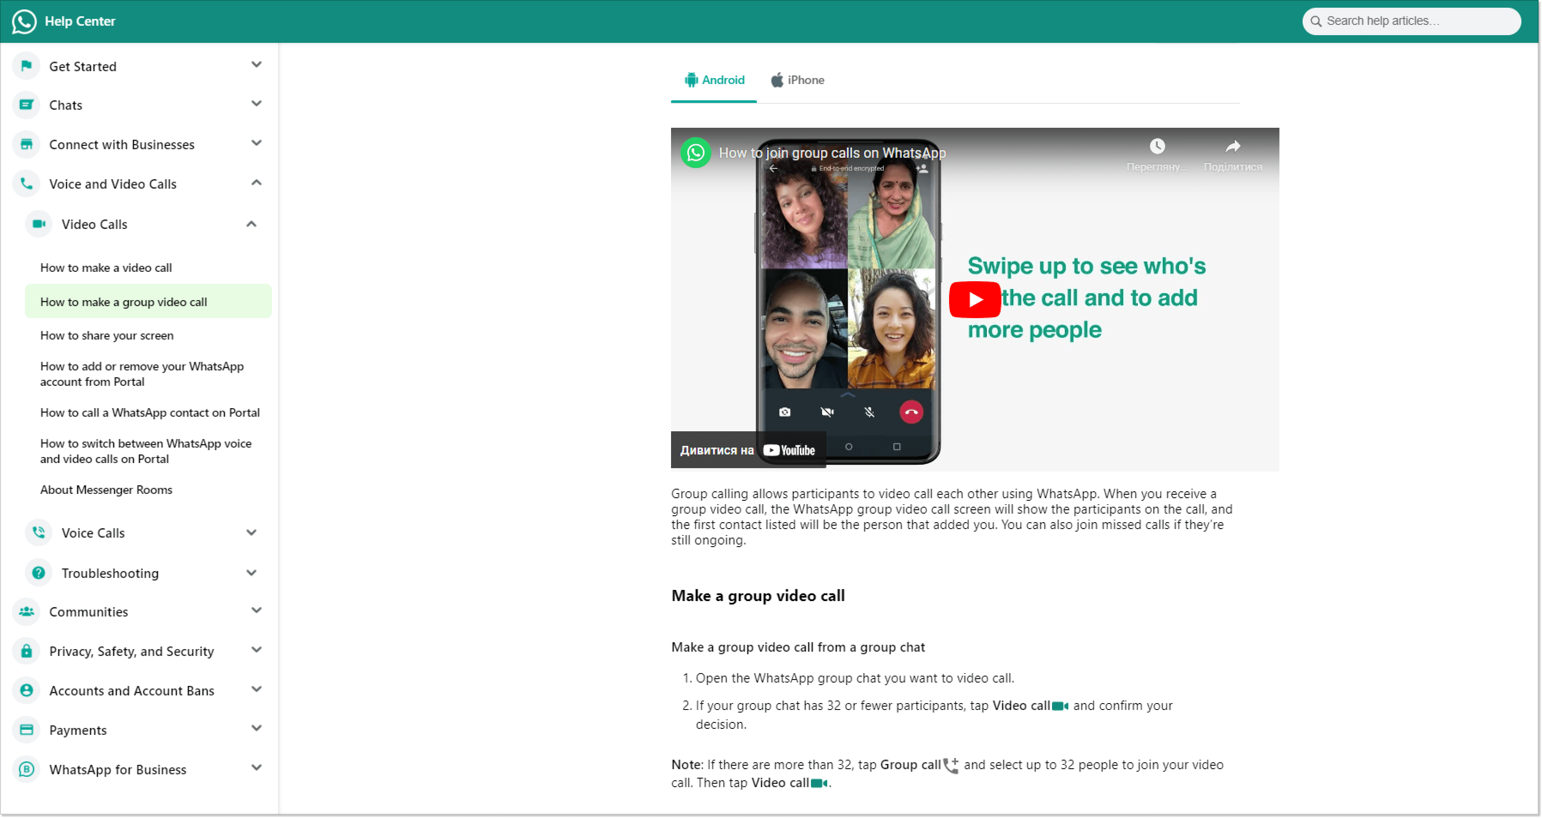Focus the Search help articles field
The width and height of the screenshot is (1542, 818).
click(x=1411, y=21)
